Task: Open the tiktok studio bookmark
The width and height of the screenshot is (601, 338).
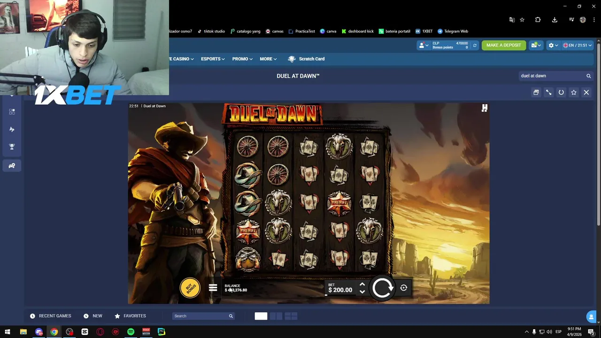Action: click(211, 31)
